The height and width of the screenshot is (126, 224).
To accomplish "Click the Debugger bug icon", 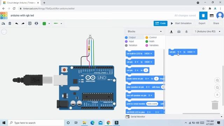I will coord(187,31).
